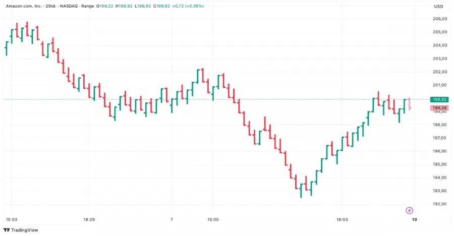454x236 pixels.
Task: Click the 15:03 time axis label
Action: pyautogui.click(x=12, y=219)
